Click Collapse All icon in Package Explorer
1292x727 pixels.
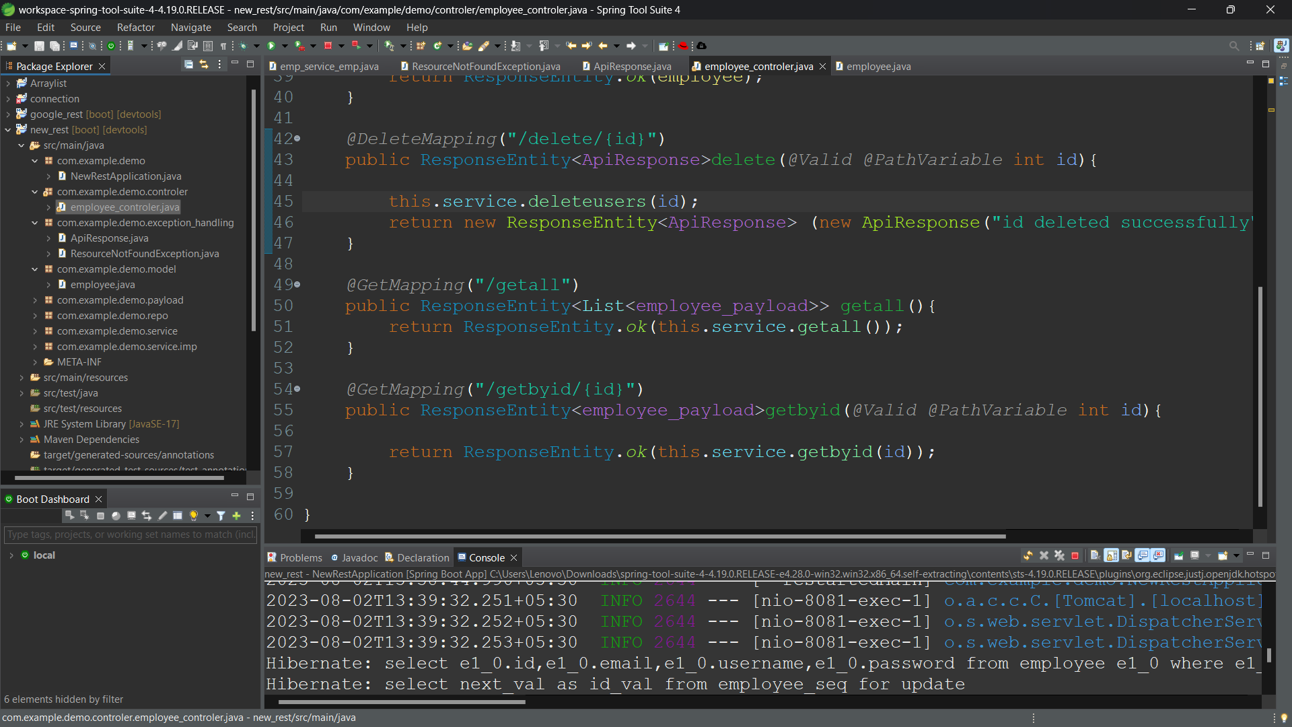click(188, 65)
